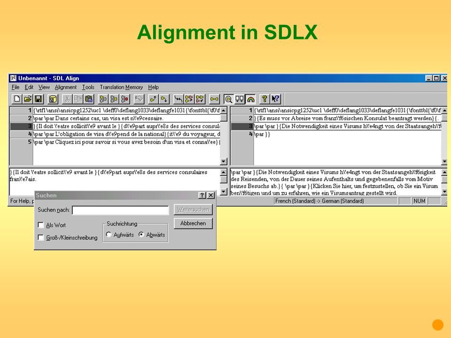Viewport: 451px width, 338px height.
Task: Click the triangle-cluster icon right of the wavy arrow
Action: tap(189, 99)
